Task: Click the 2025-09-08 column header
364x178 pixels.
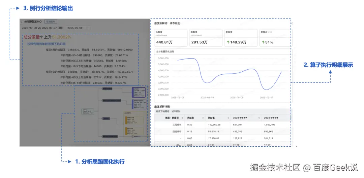Action: pyautogui.click(x=271, y=118)
